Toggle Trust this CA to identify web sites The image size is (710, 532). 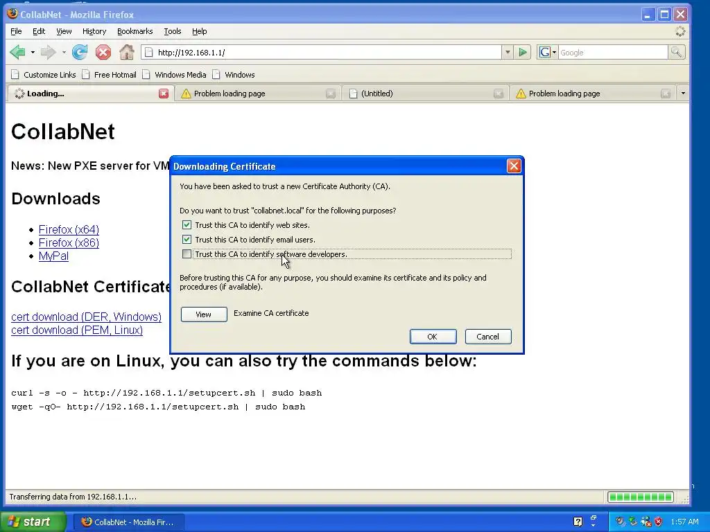click(187, 225)
